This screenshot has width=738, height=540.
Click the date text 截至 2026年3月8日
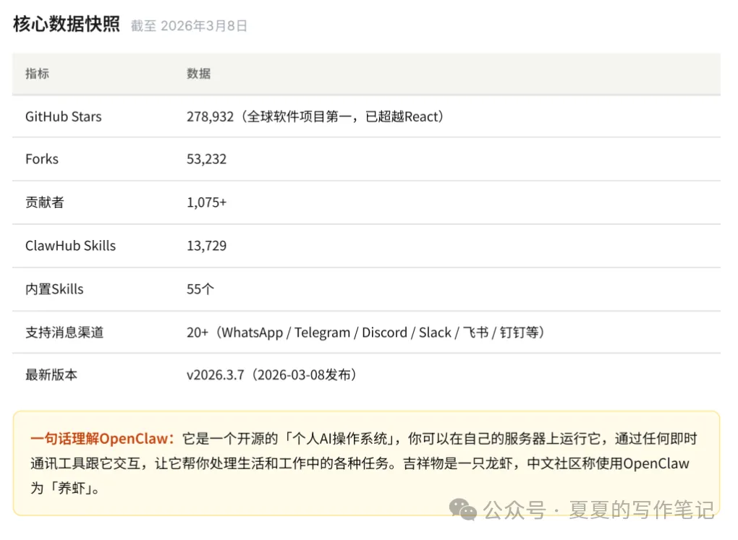pos(189,26)
